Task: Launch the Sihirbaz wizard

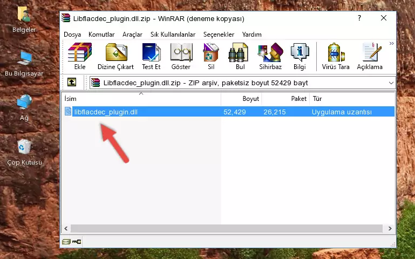Action: tap(270, 56)
